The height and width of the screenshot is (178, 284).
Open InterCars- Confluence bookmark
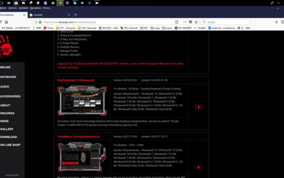[222, 28]
